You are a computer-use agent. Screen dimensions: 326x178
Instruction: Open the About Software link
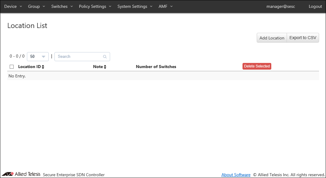click(x=236, y=175)
